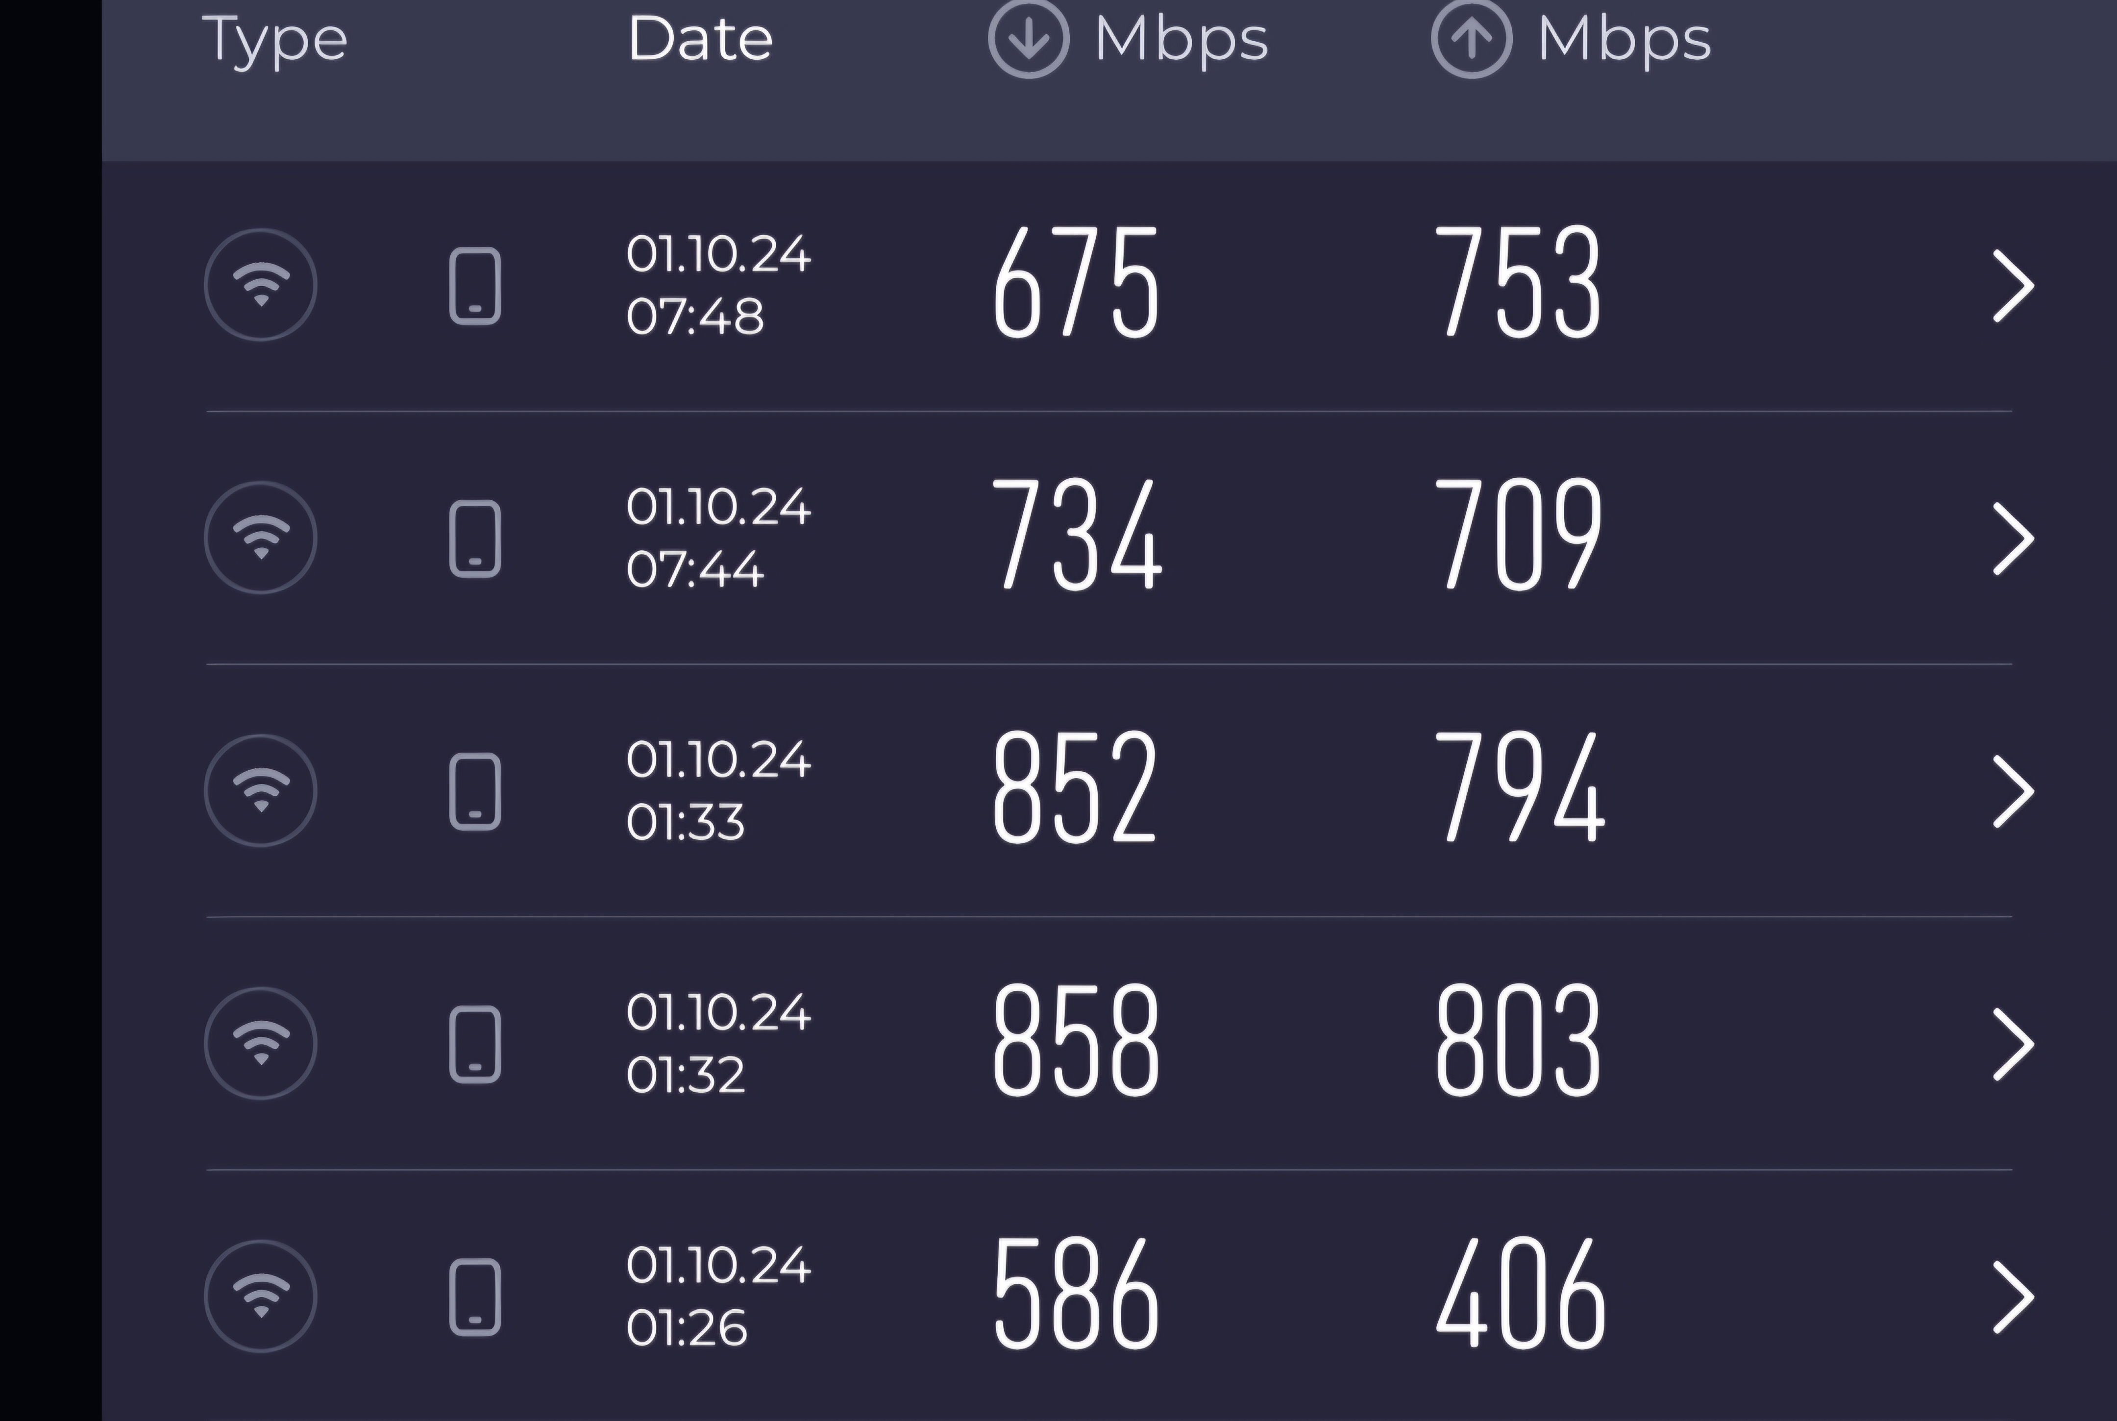This screenshot has width=2117, height=1421.
Task: Click the upload arrow icon in the header
Action: pyautogui.click(x=1472, y=39)
